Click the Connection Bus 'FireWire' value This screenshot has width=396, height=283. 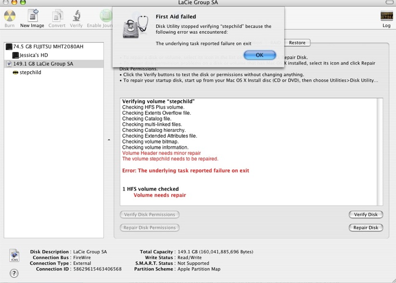82,257
